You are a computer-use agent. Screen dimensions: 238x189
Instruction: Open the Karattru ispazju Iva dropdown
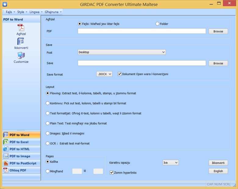point(171,163)
